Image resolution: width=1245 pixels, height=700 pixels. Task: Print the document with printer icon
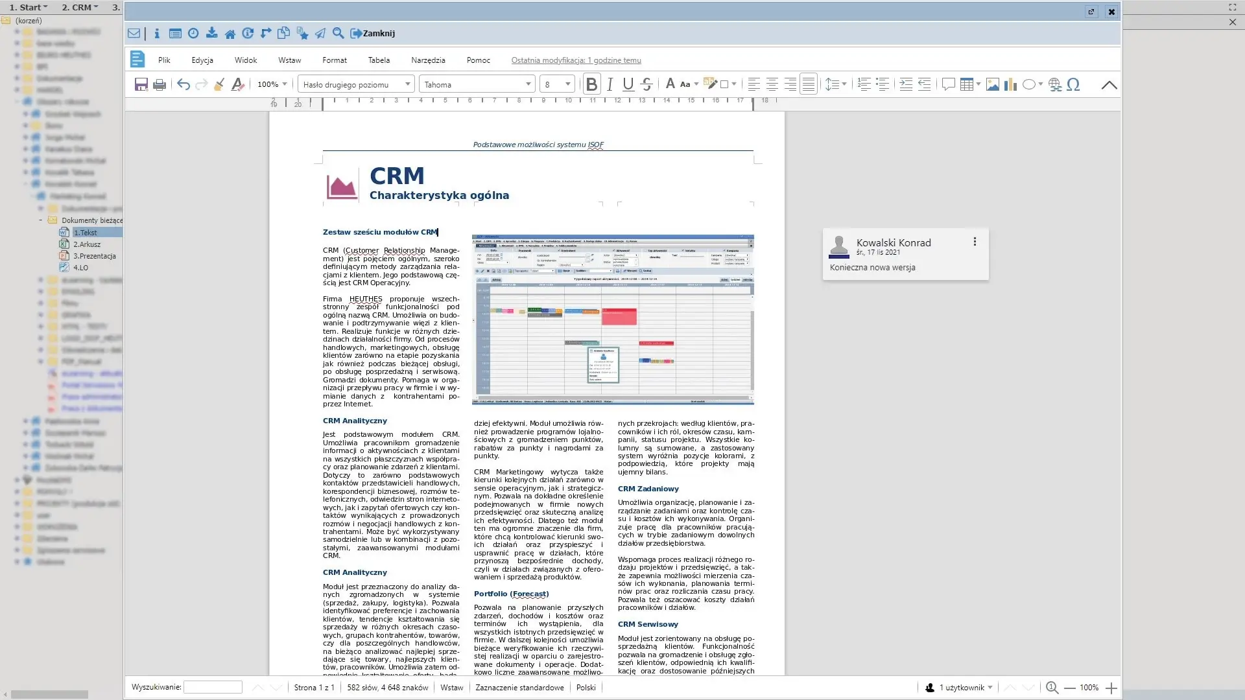tap(159, 84)
